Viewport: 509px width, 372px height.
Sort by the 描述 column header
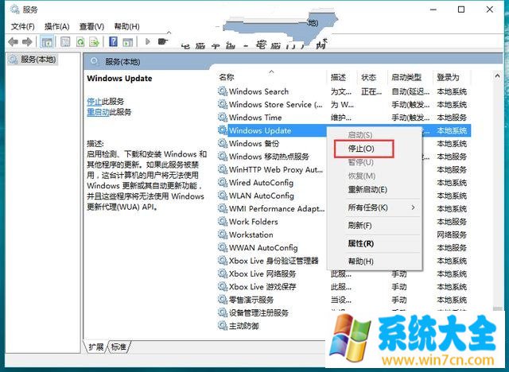coord(338,77)
